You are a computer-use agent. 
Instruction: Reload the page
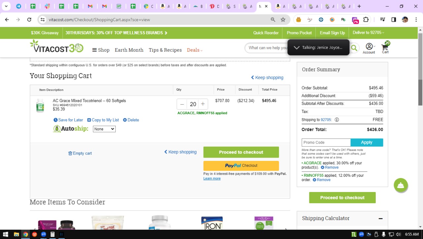(x=29, y=20)
